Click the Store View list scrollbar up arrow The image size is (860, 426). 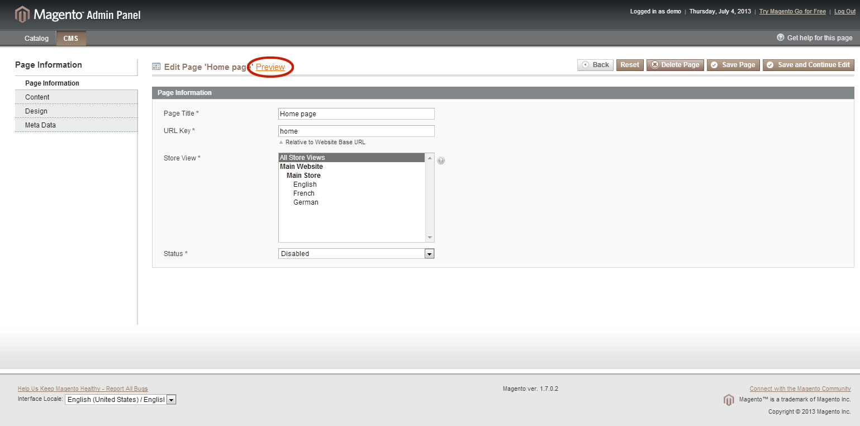point(430,158)
